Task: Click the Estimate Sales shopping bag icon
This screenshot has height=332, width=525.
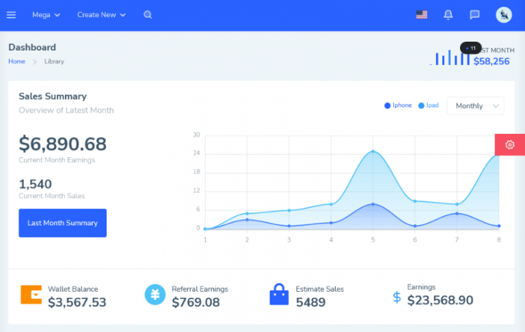Action: click(x=279, y=294)
